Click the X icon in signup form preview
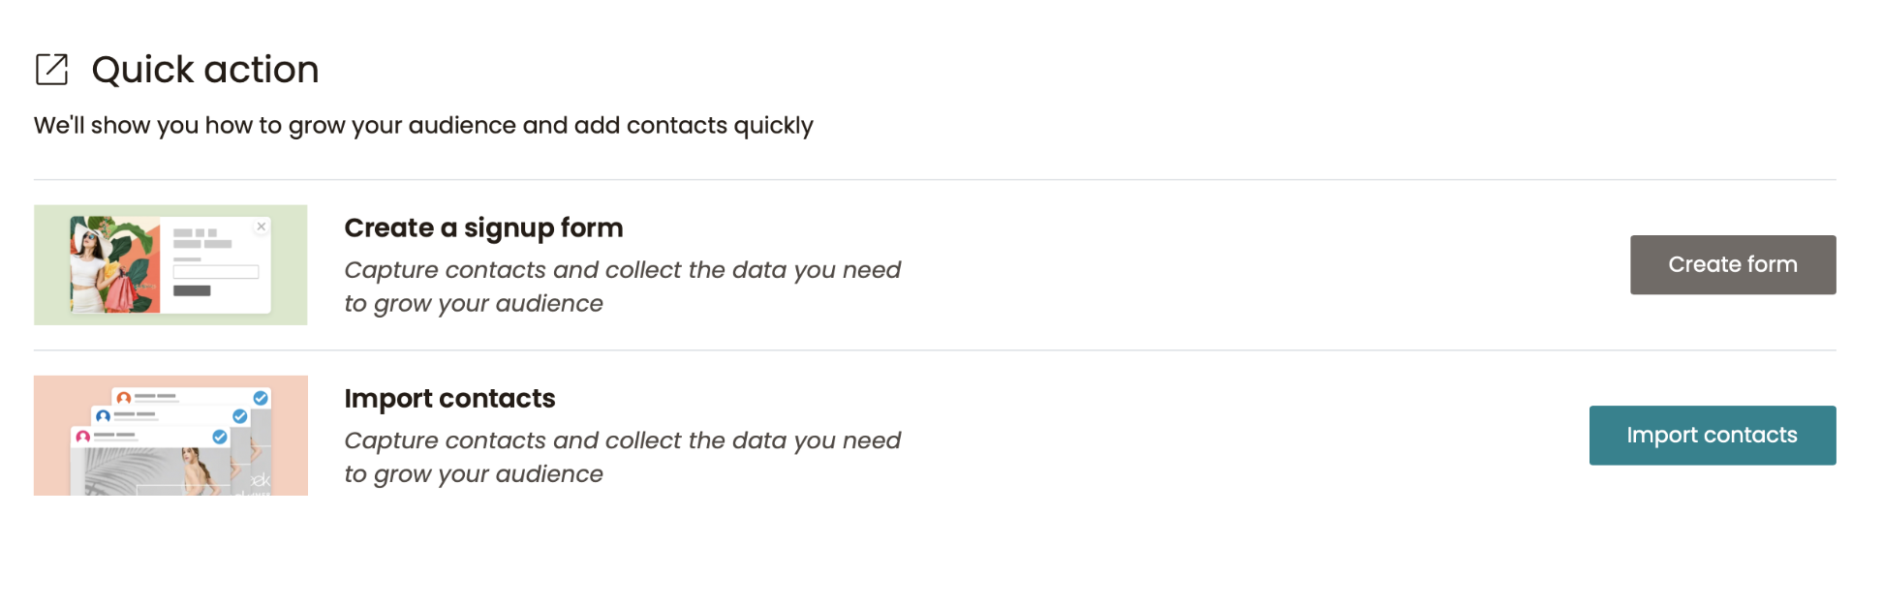This screenshot has height=606, width=1883. [x=261, y=227]
